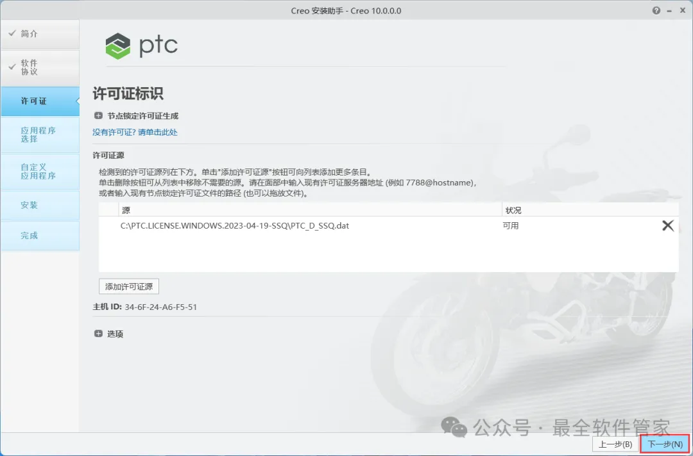Image resolution: width=693 pixels, height=456 pixels.
Task: Click 上一步(B) to go back
Action: pos(615,444)
